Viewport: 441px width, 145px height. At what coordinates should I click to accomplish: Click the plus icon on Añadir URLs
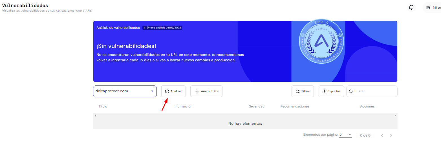(x=197, y=91)
